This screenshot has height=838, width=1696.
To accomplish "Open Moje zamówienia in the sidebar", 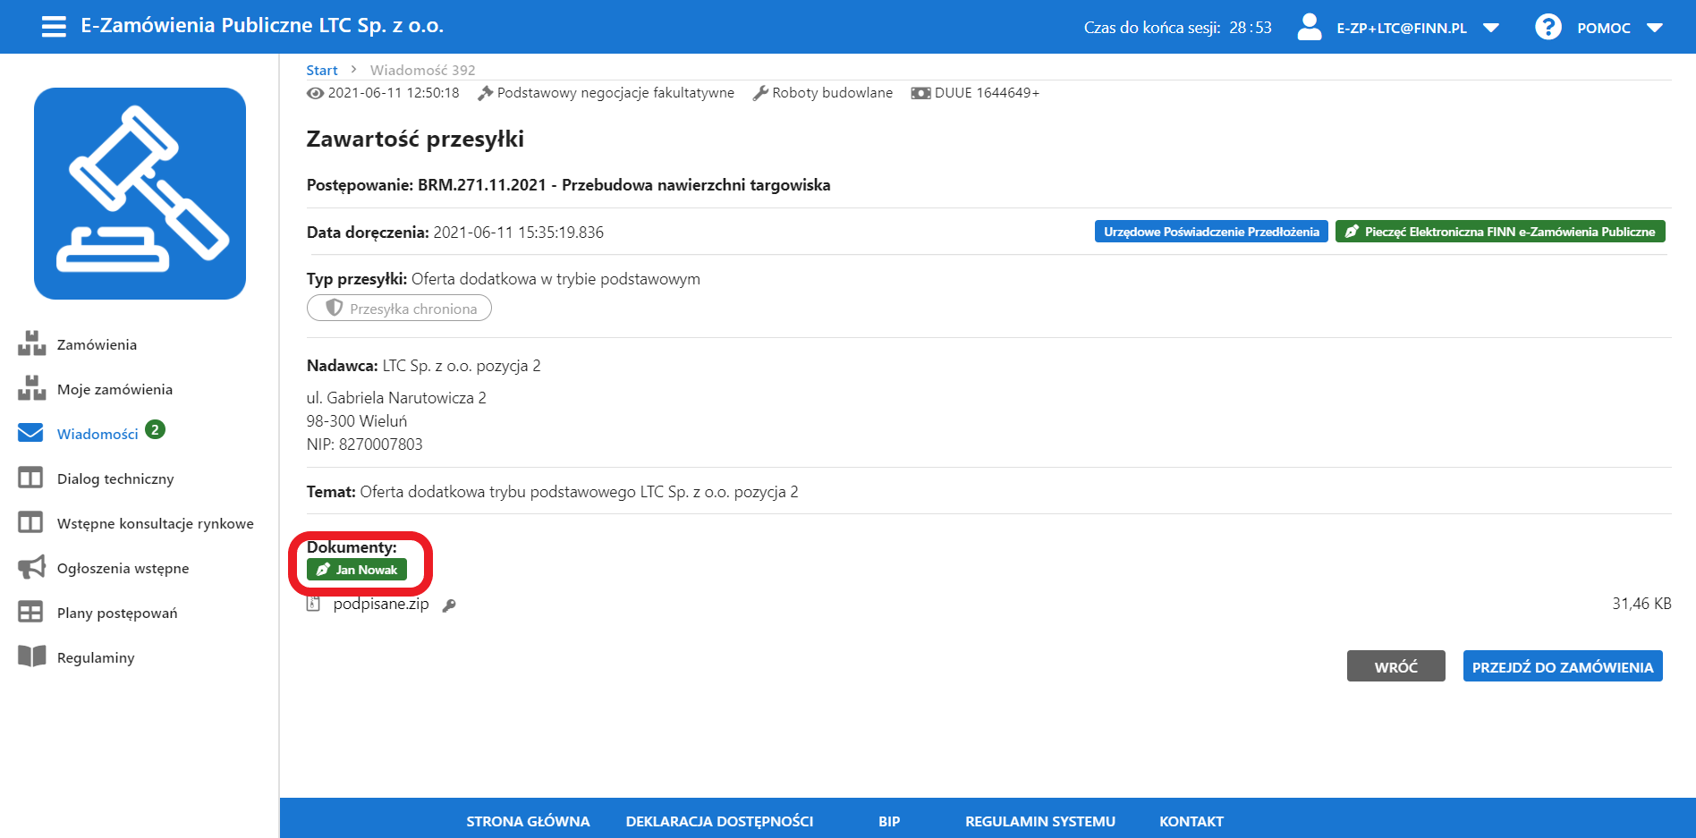I will coord(114,389).
